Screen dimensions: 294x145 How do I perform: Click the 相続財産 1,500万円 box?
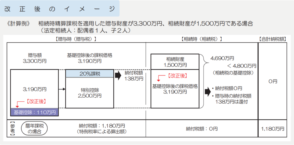point(175,62)
